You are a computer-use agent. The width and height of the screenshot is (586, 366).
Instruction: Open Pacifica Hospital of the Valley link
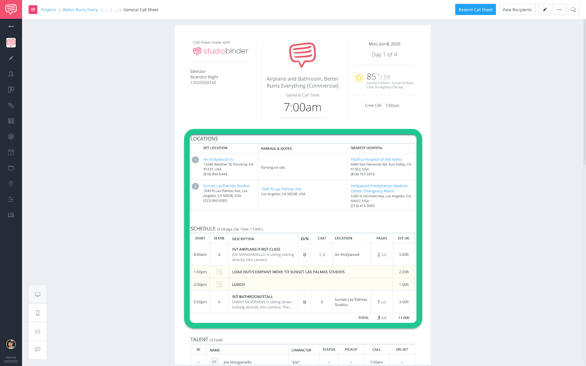[376, 160]
